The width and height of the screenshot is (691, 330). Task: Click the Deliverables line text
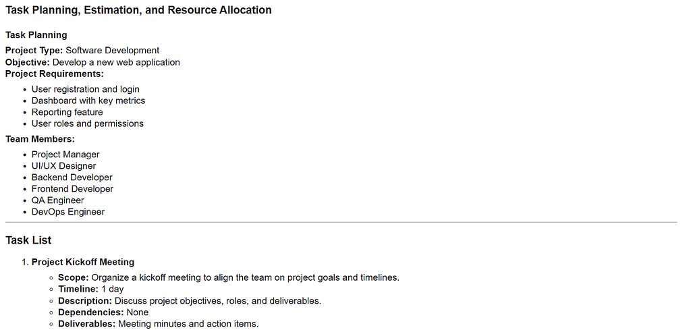pyautogui.click(x=158, y=324)
